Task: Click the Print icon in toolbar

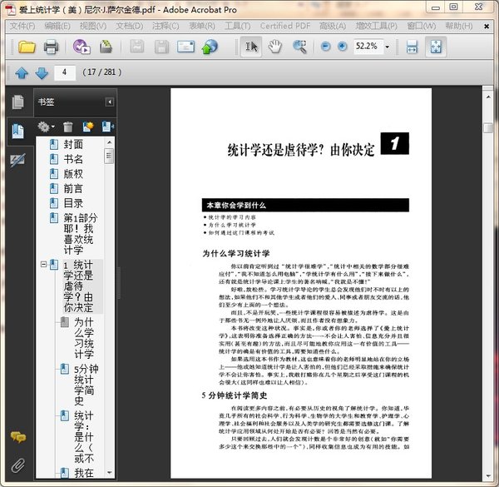Action: (51, 47)
